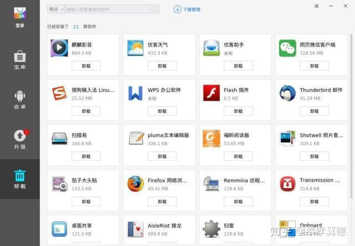This screenshot has height=246, width=355.
Task: Uninstall 网页微信客户端 with its 卸载 button
Action: [315, 66]
